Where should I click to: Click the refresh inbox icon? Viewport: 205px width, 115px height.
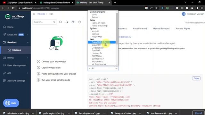(x=67, y=22)
